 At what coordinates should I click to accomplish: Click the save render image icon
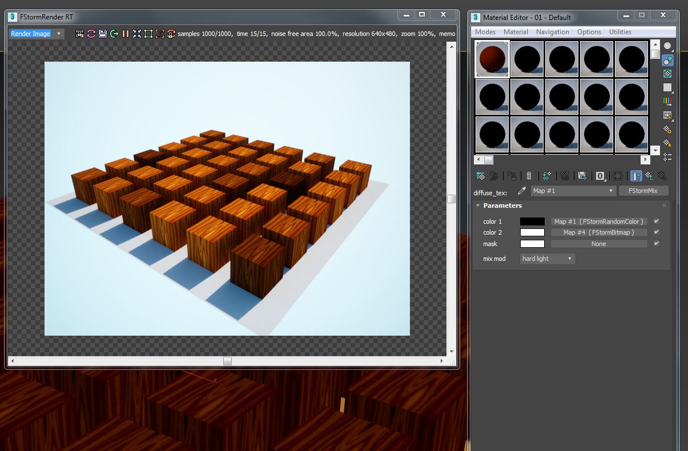(x=103, y=34)
